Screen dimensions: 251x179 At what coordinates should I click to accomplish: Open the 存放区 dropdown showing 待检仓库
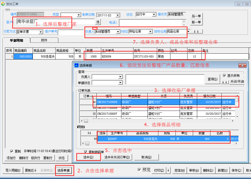click(150, 32)
